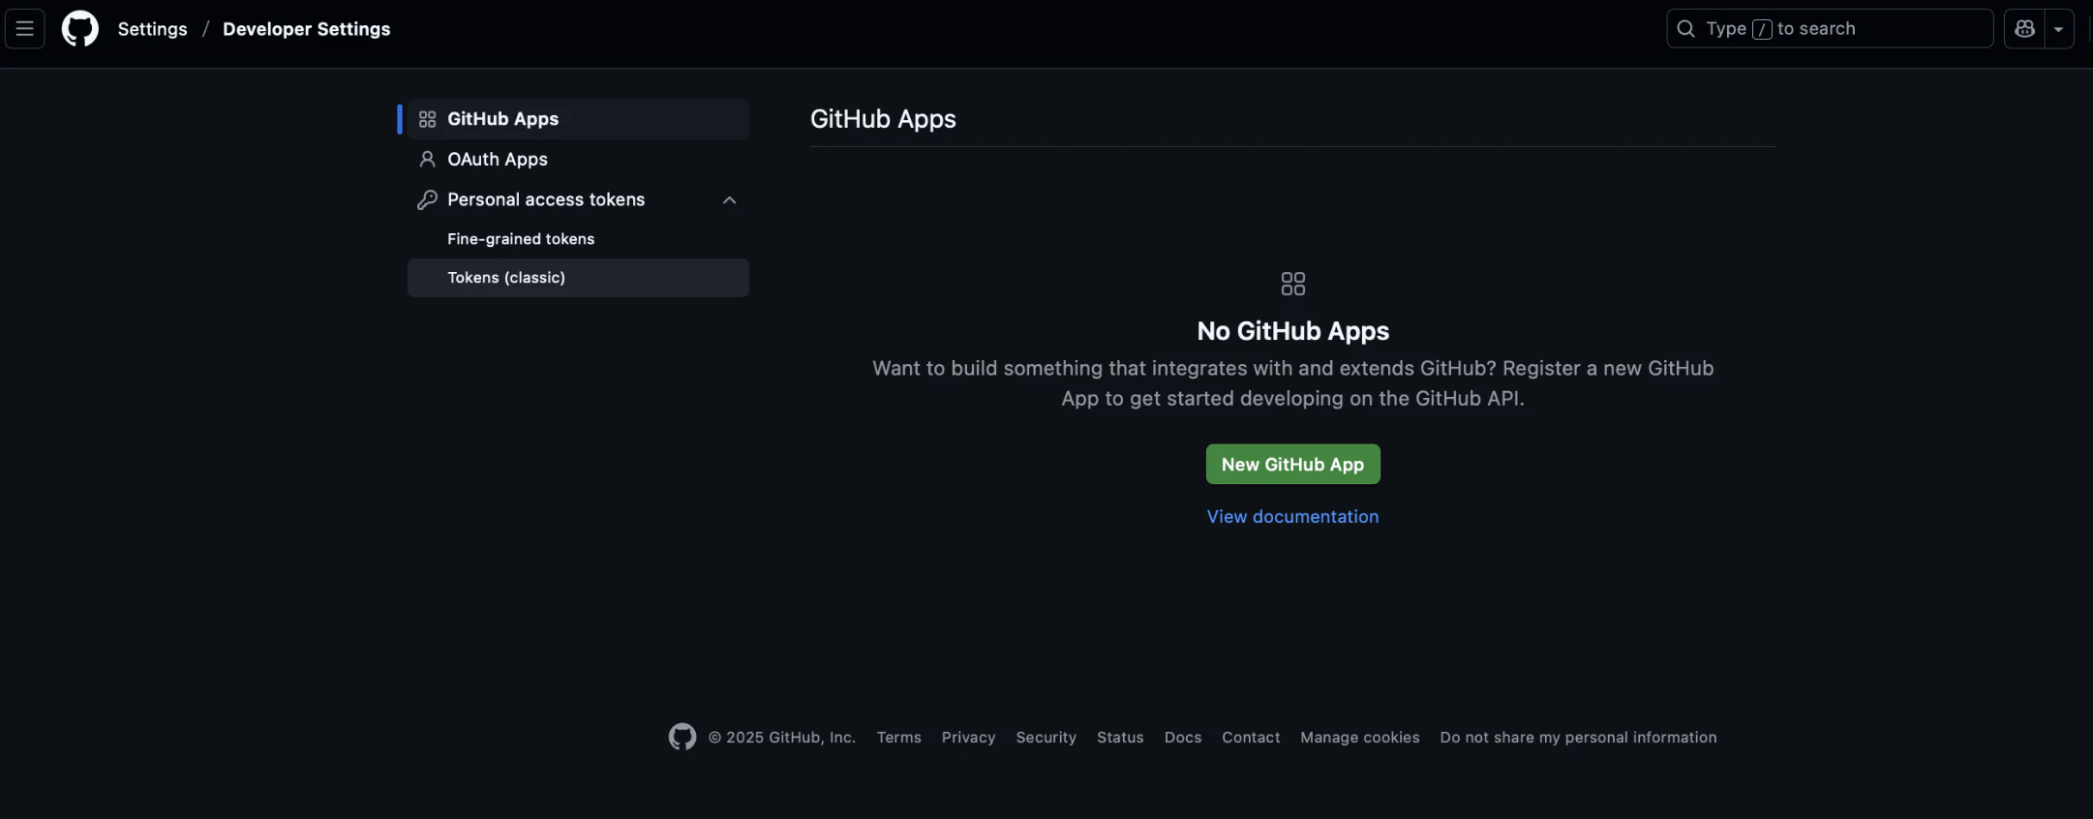
Task: Click the 'GitHub Apps' page heading
Action: pyautogui.click(x=883, y=119)
